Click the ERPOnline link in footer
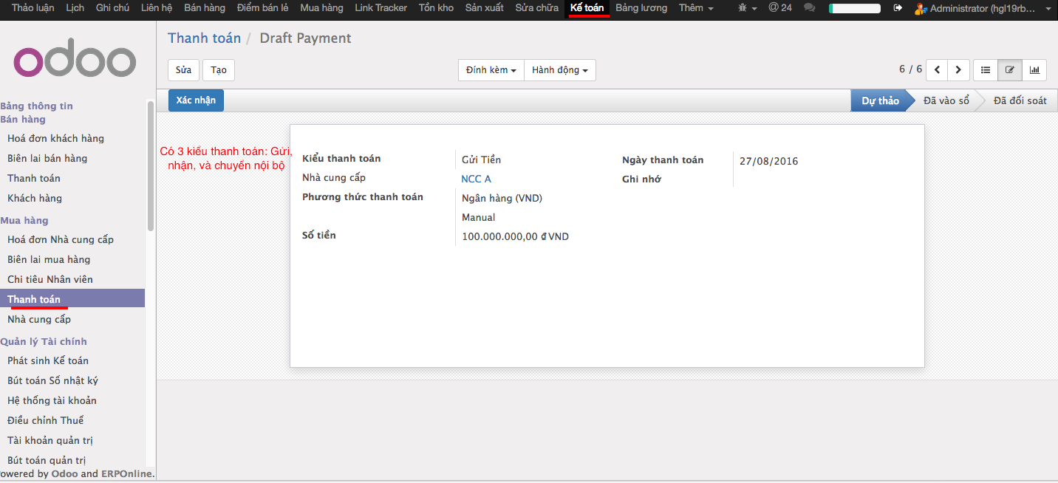 click(126, 474)
